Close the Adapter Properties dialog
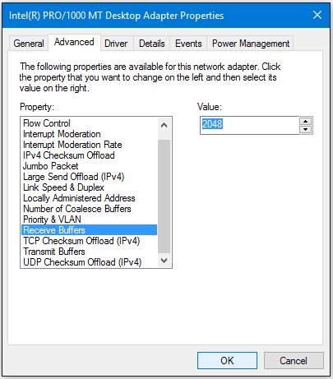Screen dimensions: 333x379 tap(317, 15)
